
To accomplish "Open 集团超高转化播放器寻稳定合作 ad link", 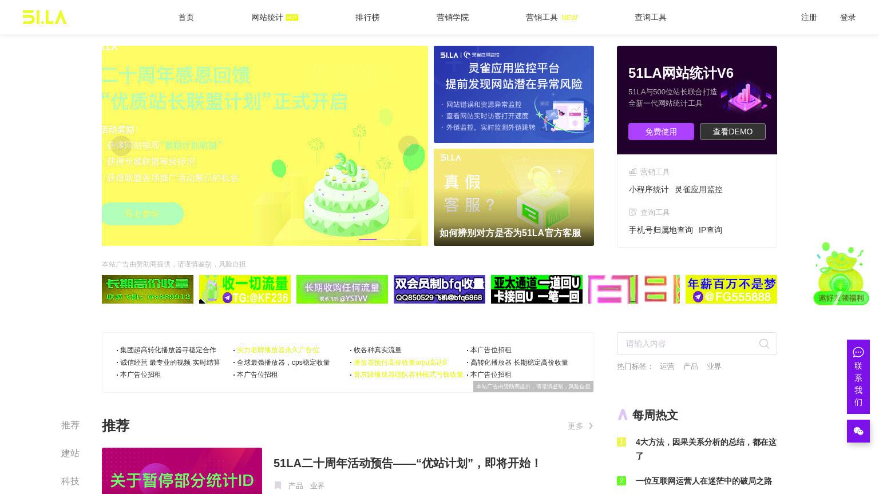I will [x=168, y=350].
